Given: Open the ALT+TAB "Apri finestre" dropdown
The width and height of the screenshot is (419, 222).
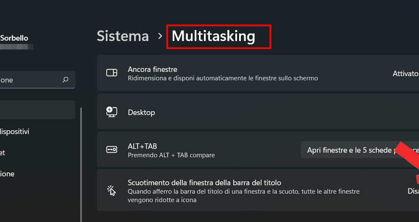Looking at the screenshot, I should tap(360, 150).
